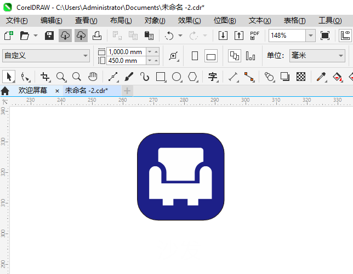Add a new document tab with plus
353x274 pixels.
(x=127, y=91)
